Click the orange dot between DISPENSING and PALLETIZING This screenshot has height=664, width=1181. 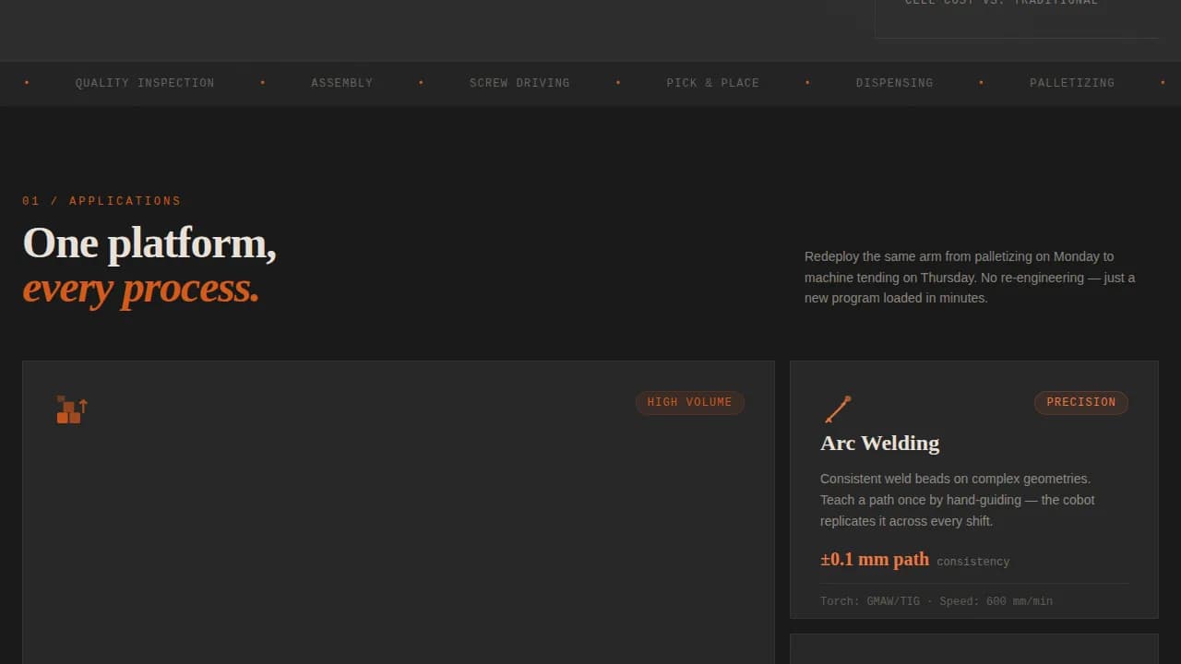coord(981,82)
